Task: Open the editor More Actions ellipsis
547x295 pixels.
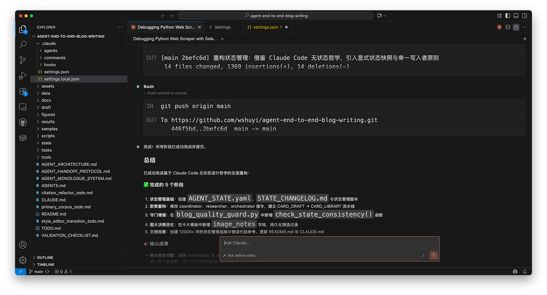Action: click(x=525, y=27)
